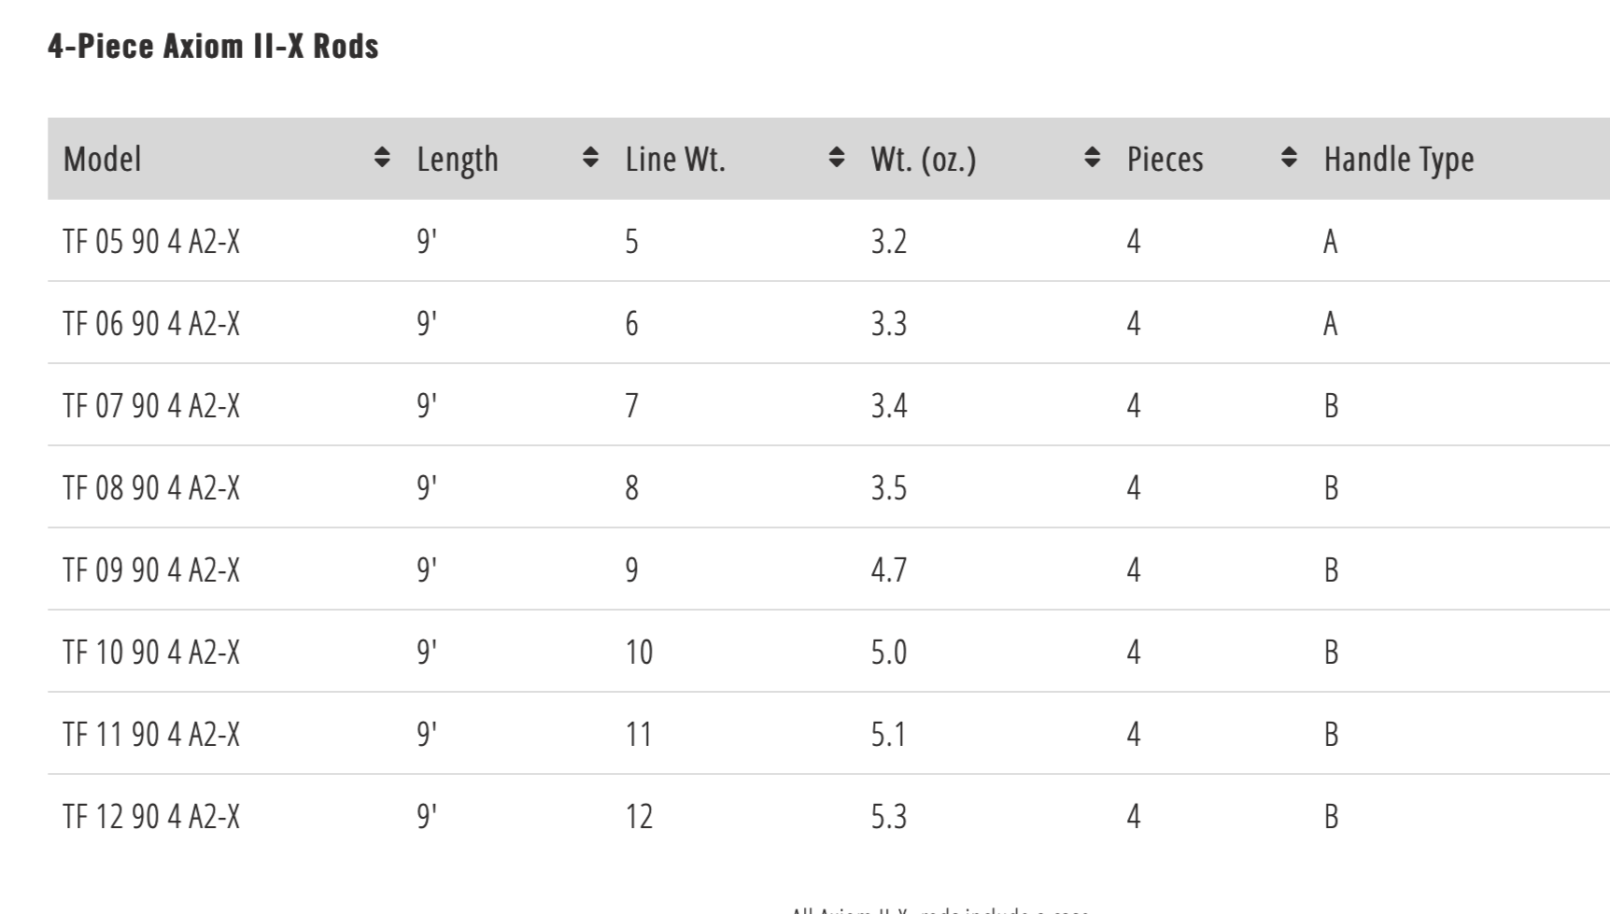Screen dimensions: 1610x914
Task: Toggle the sort arrows for Pieces column
Action: point(1289,158)
